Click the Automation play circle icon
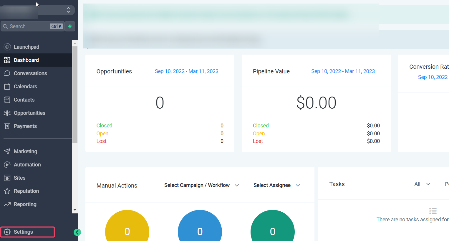Viewport: 449px width, 241px height. point(7,164)
